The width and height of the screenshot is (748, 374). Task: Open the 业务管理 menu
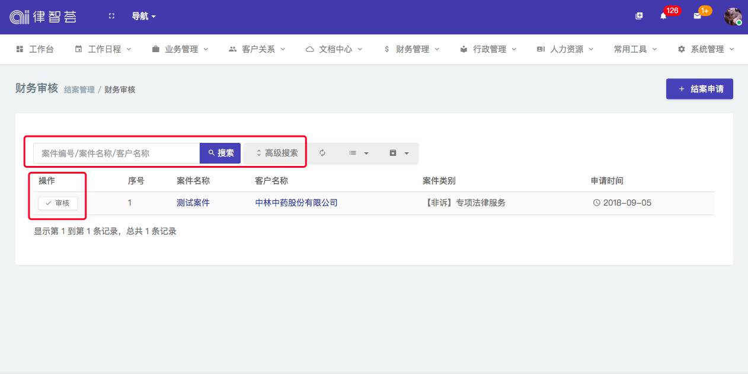pyautogui.click(x=181, y=49)
